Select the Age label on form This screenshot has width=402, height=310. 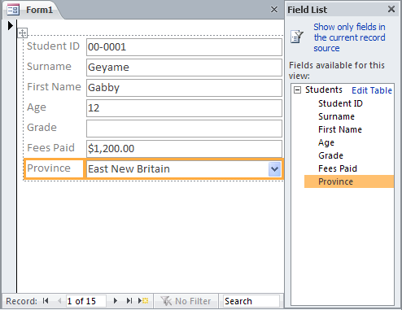point(37,107)
